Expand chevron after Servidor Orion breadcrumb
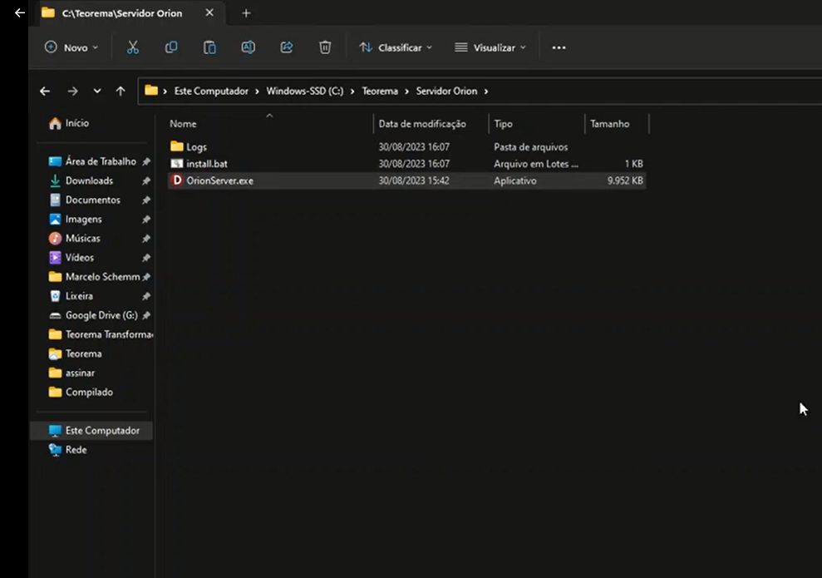822x578 pixels. [x=486, y=91]
